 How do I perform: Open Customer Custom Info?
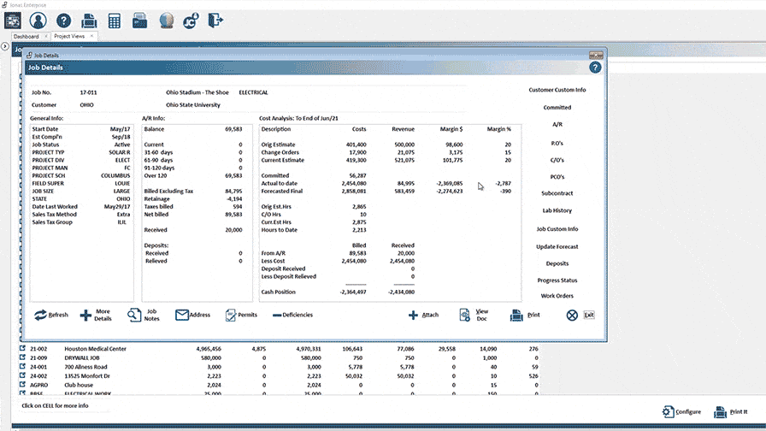[557, 90]
